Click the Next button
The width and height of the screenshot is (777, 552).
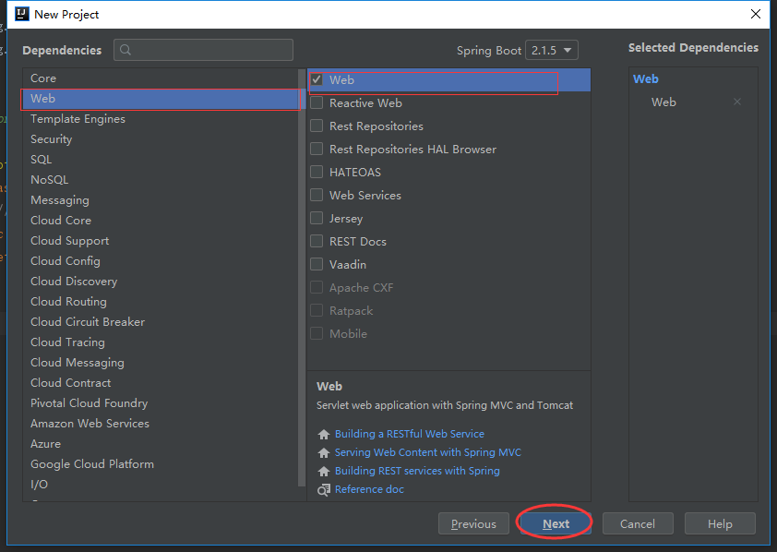coord(556,523)
